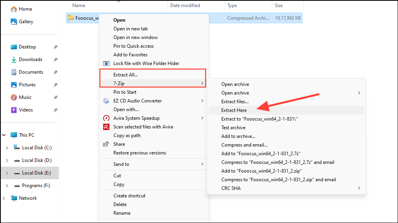398x223 pixels.
Task: Click the Network icon in sidebar
Action: point(14,198)
